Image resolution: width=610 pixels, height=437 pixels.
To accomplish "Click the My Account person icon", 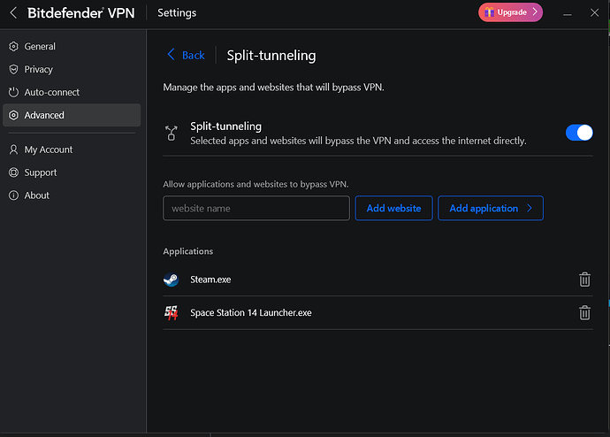I will coord(13,149).
